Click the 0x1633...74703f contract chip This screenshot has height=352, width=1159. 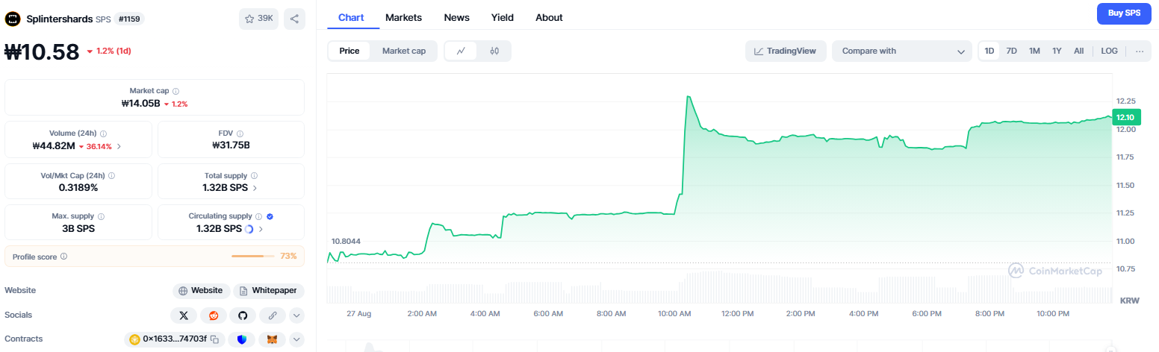[x=174, y=339]
